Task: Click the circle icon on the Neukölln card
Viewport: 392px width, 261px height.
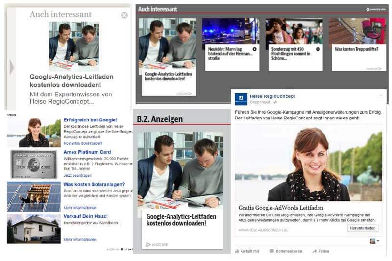Action: [x=254, y=49]
